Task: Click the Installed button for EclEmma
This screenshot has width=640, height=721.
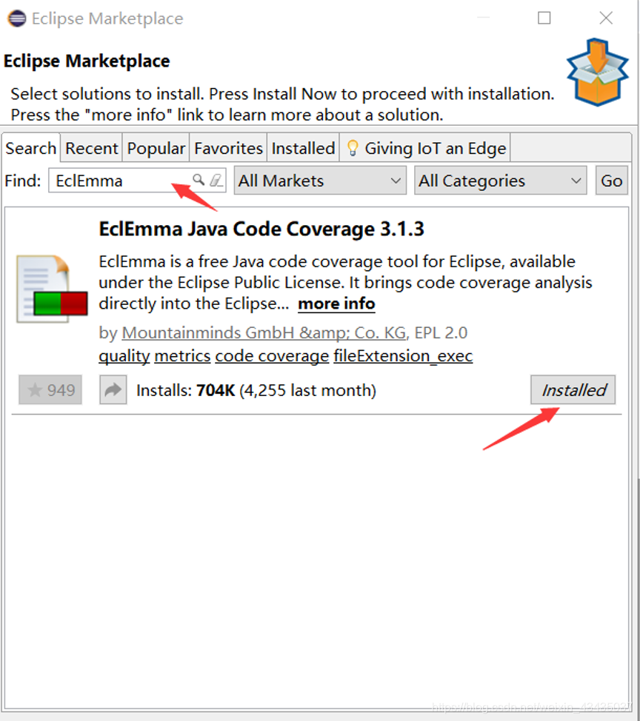Action: [573, 390]
